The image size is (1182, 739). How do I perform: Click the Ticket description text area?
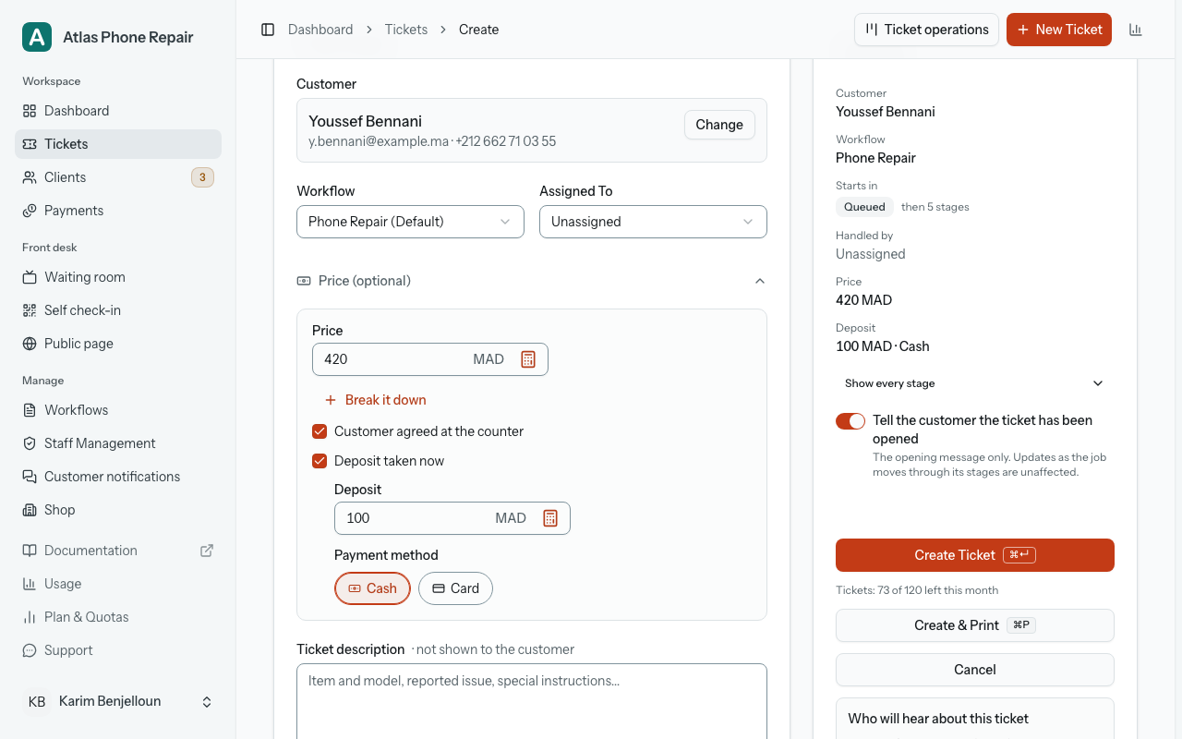click(x=532, y=702)
